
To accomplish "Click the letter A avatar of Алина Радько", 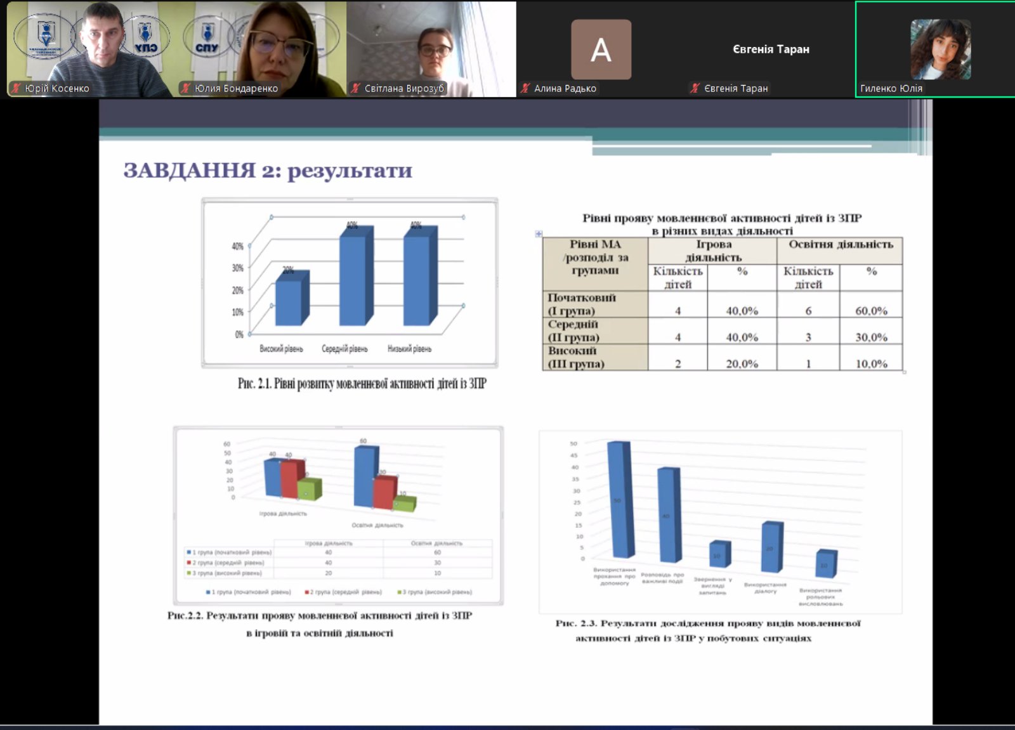I will [601, 49].
